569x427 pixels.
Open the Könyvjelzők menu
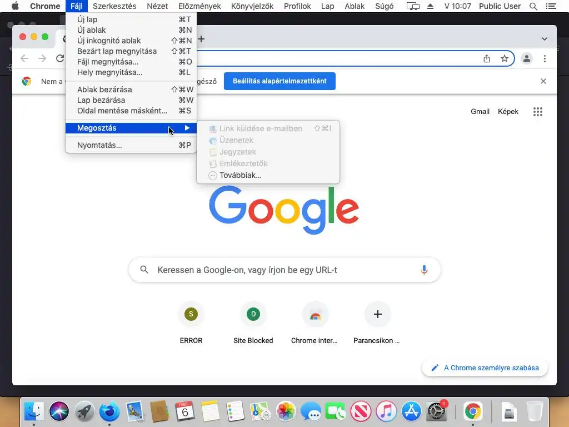pyautogui.click(x=252, y=6)
